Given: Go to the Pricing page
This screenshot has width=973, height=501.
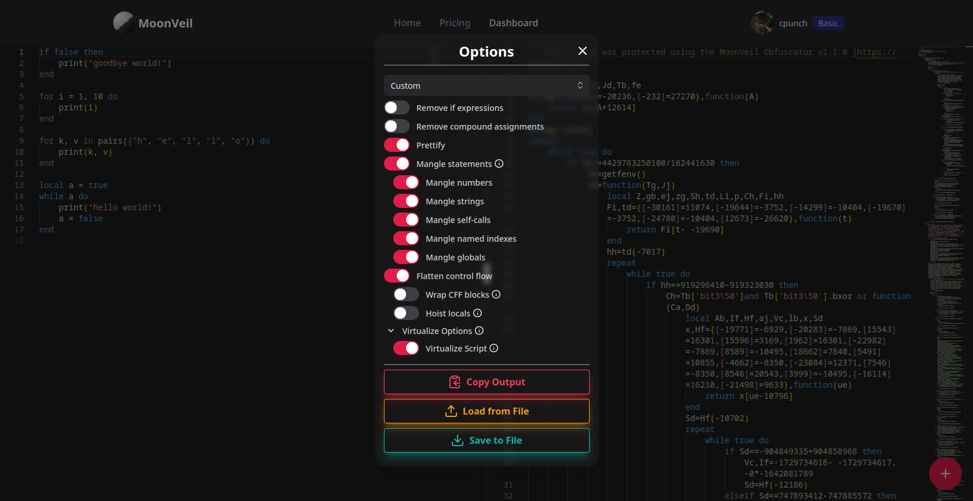Looking at the screenshot, I should tap(455, 23).
